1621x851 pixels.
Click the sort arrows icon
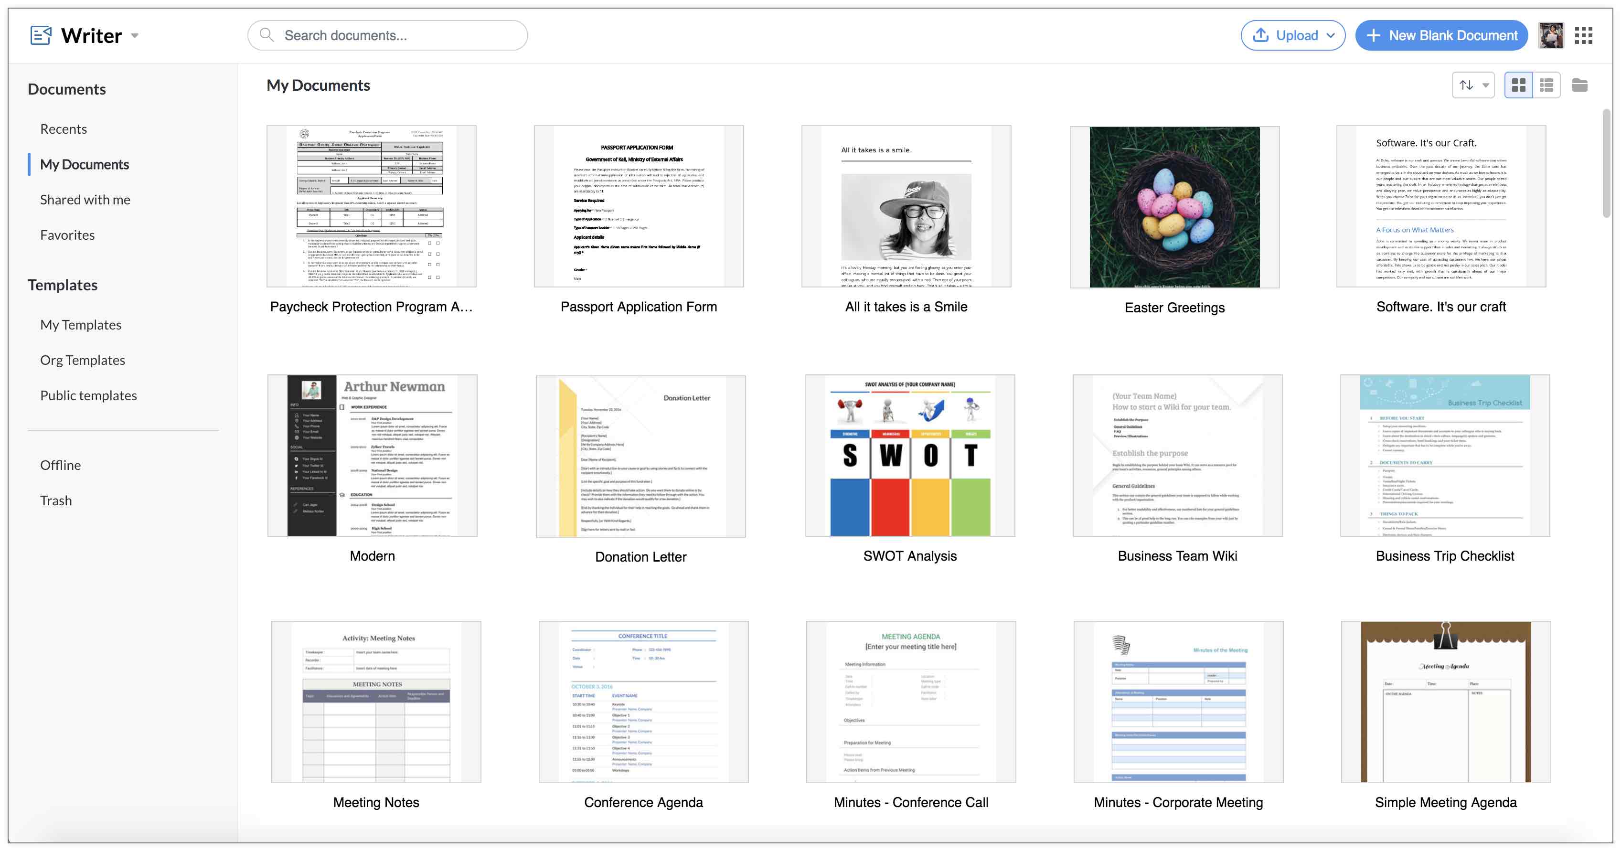[1466, 85]
